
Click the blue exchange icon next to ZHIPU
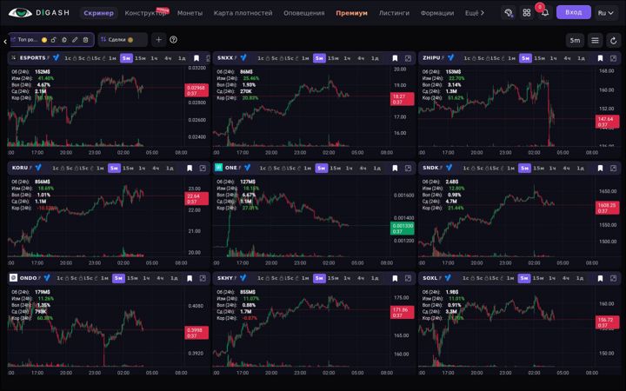[450, 58]
